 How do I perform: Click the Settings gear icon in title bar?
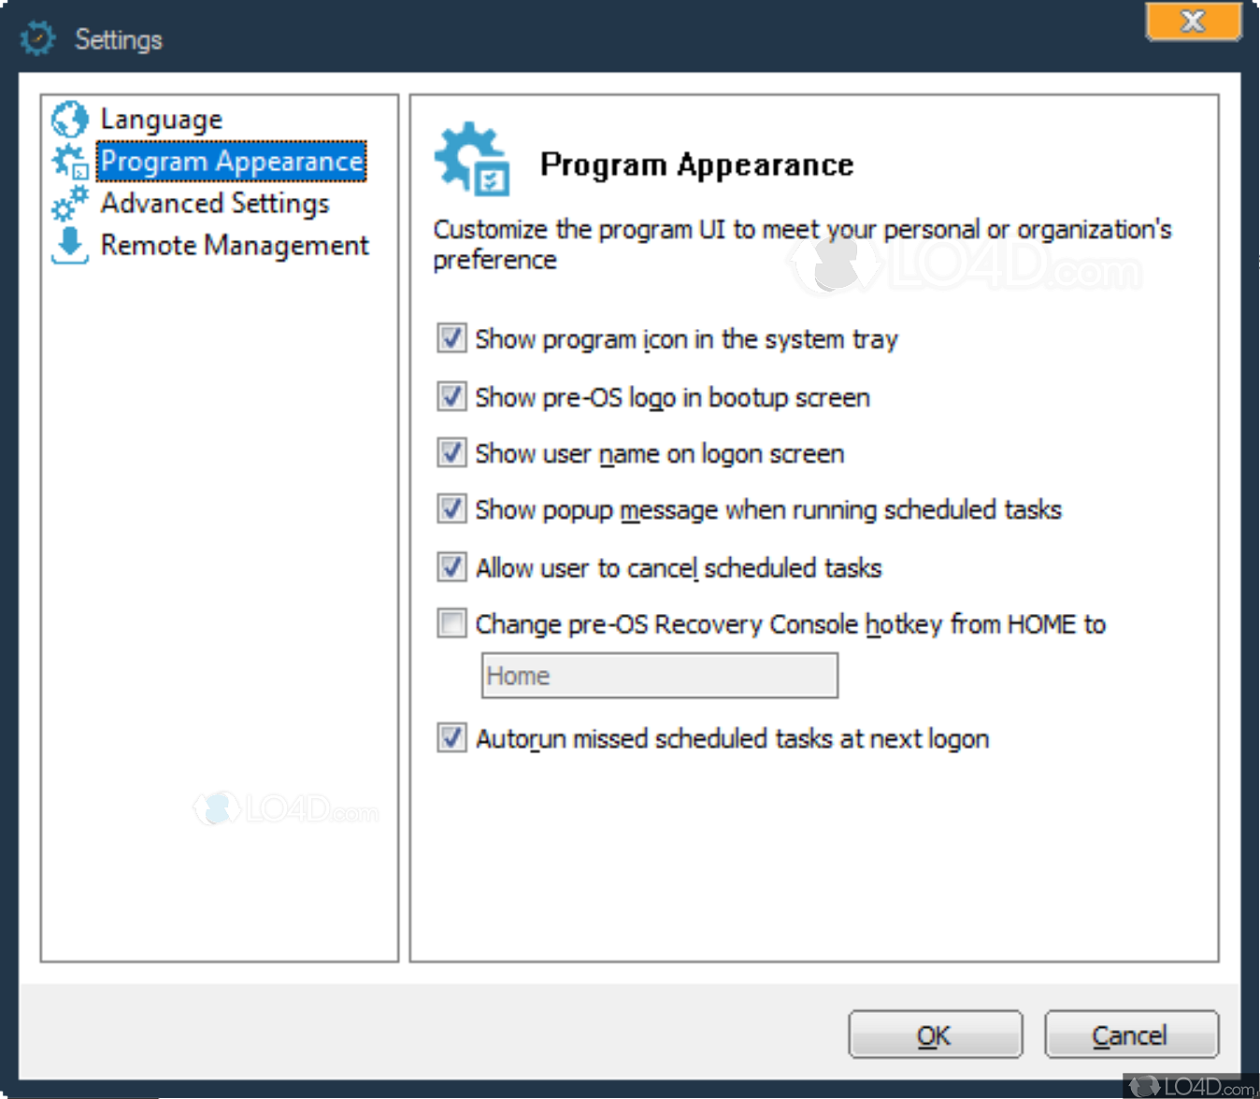(37, 37)
